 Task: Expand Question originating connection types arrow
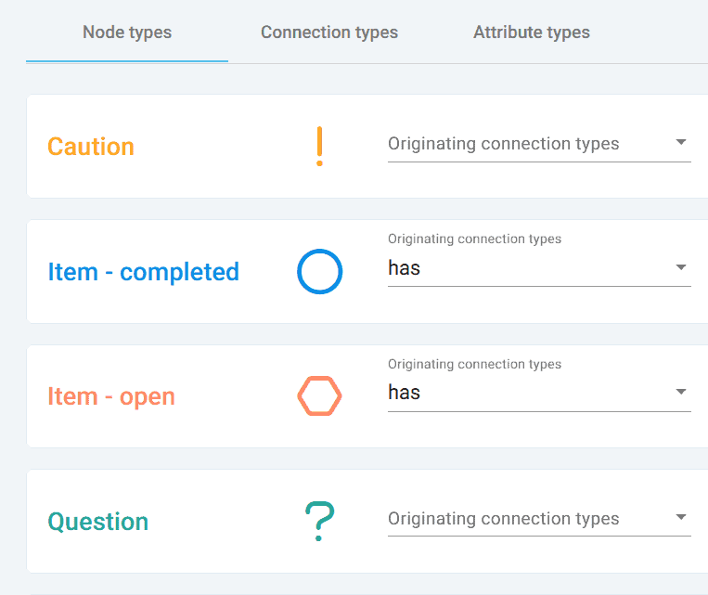point(681,517)
